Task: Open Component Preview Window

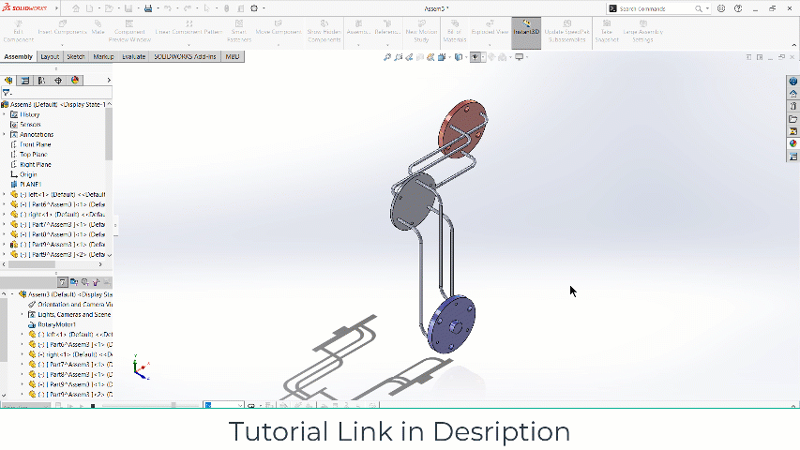Action: pos(129,32)
